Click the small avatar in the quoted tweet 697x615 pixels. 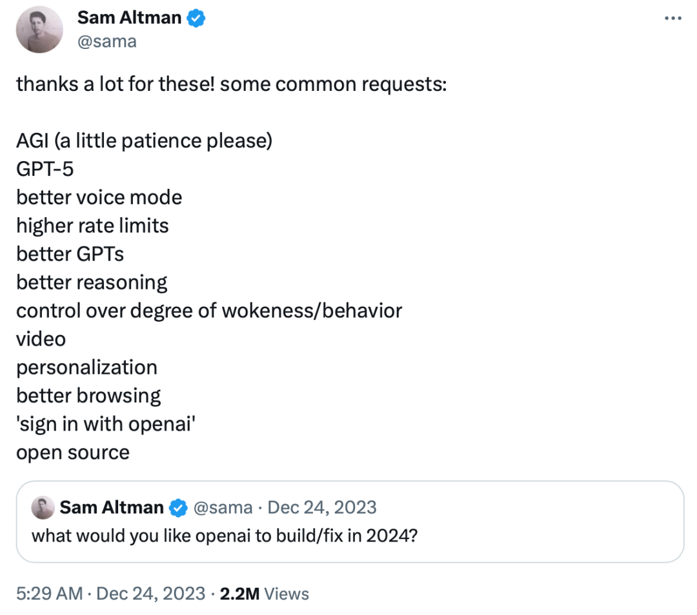pos(43,507)
